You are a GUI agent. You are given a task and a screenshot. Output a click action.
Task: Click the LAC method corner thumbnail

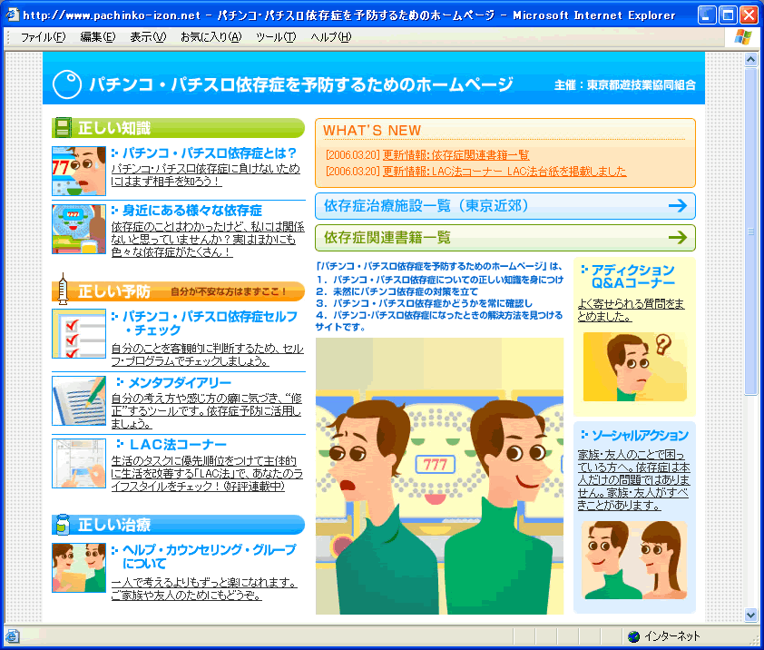tap(78, 463)
